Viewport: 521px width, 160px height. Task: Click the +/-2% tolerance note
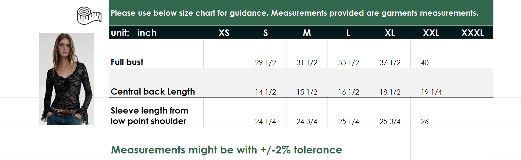click(227, 150)
